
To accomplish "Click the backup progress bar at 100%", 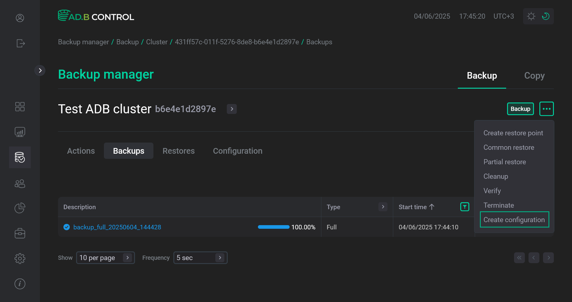I will pyautogui.click(x=274, y=227).
